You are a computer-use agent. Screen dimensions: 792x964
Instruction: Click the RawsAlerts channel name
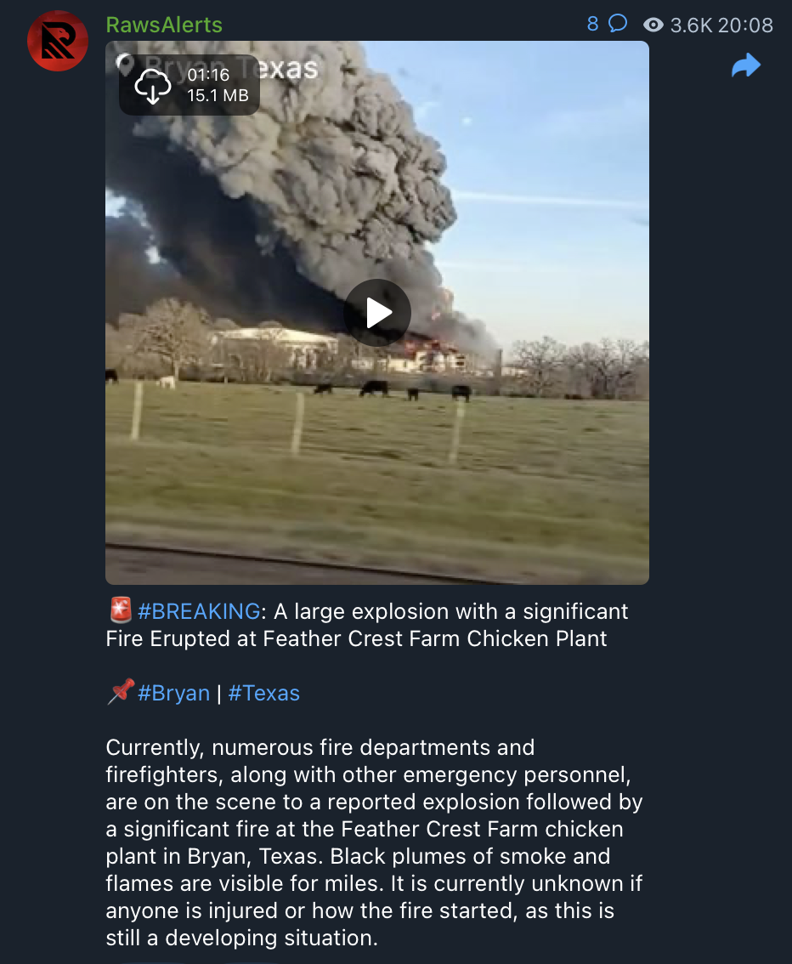tap(164, 25)
